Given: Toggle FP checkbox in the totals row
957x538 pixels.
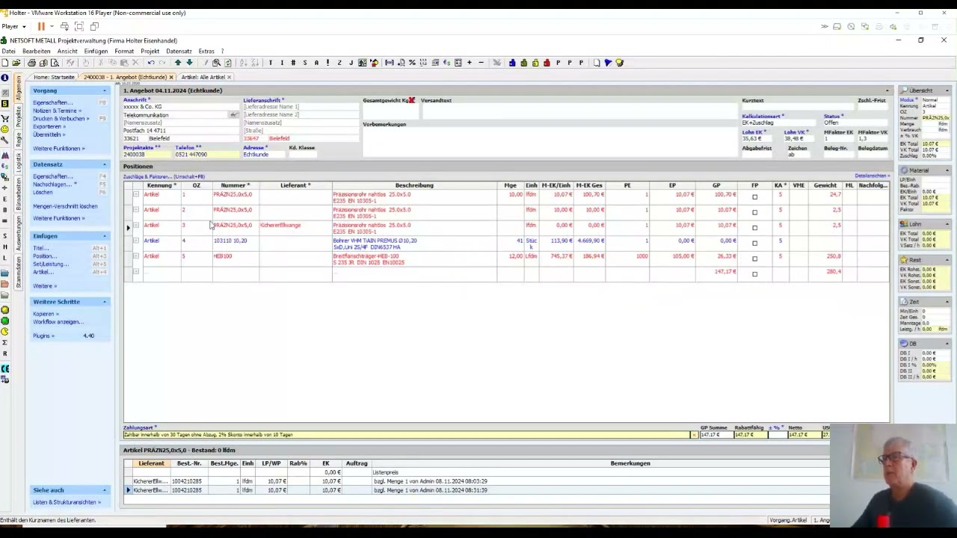Looking at the screenshot, I should (x=754, y=274).
